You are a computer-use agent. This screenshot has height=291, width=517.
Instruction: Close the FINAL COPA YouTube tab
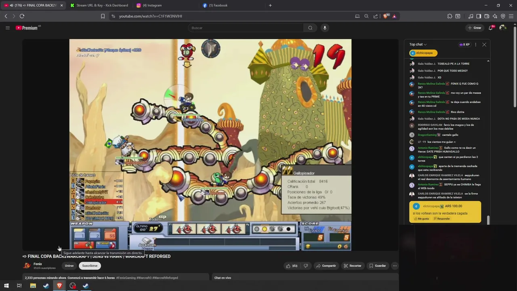[61, 5]
